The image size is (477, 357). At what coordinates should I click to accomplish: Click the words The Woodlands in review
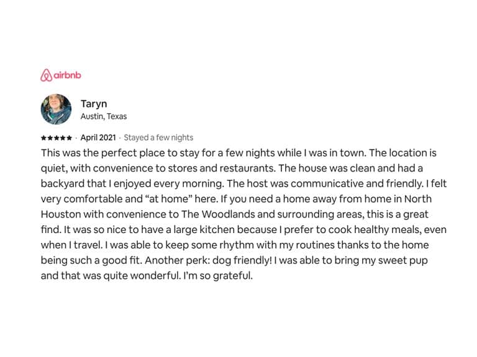tap(218, 214)
